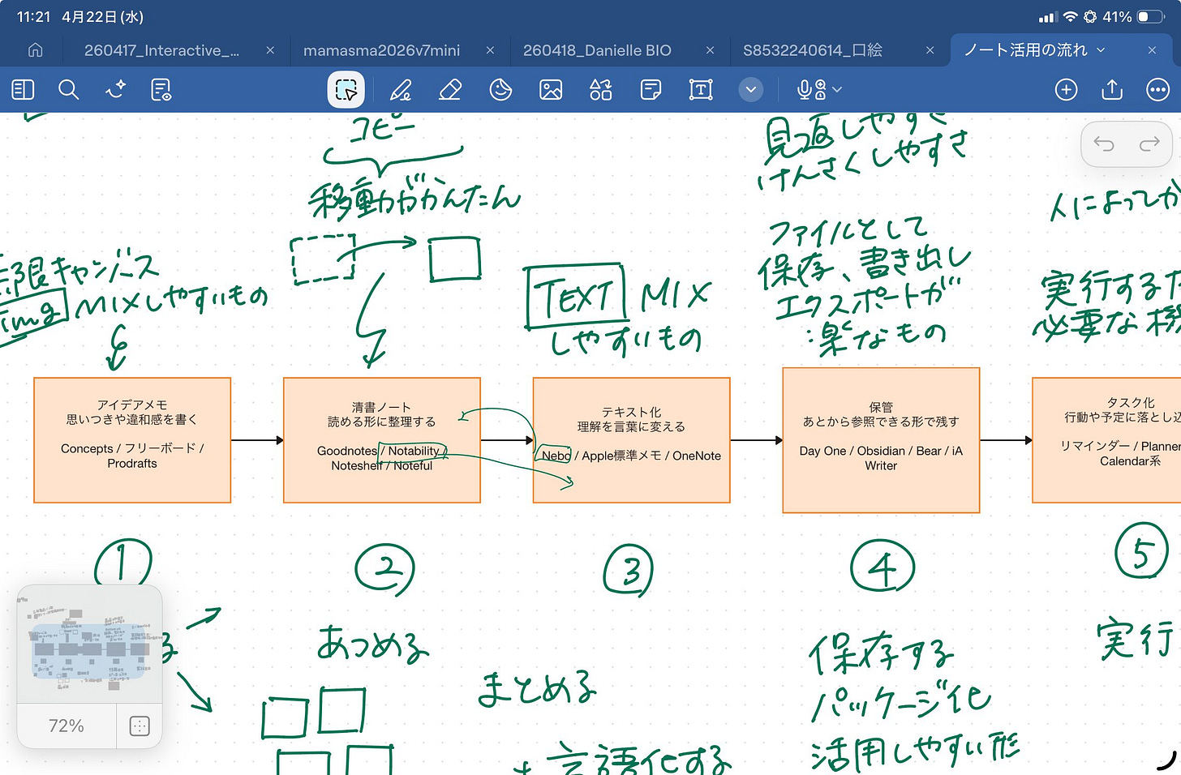
Task: Add a new page with plus icon
Action: [1066, 89]
